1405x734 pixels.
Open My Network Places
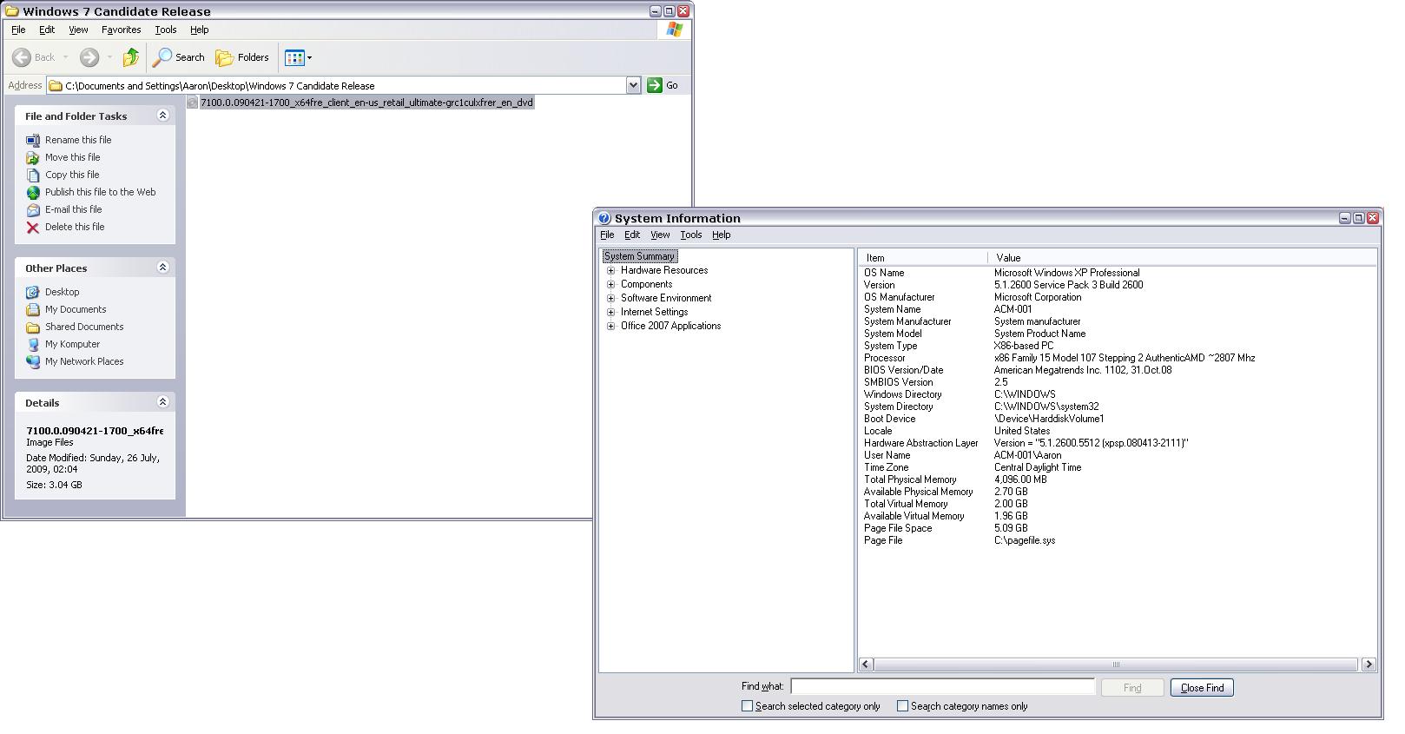(84, 361)
